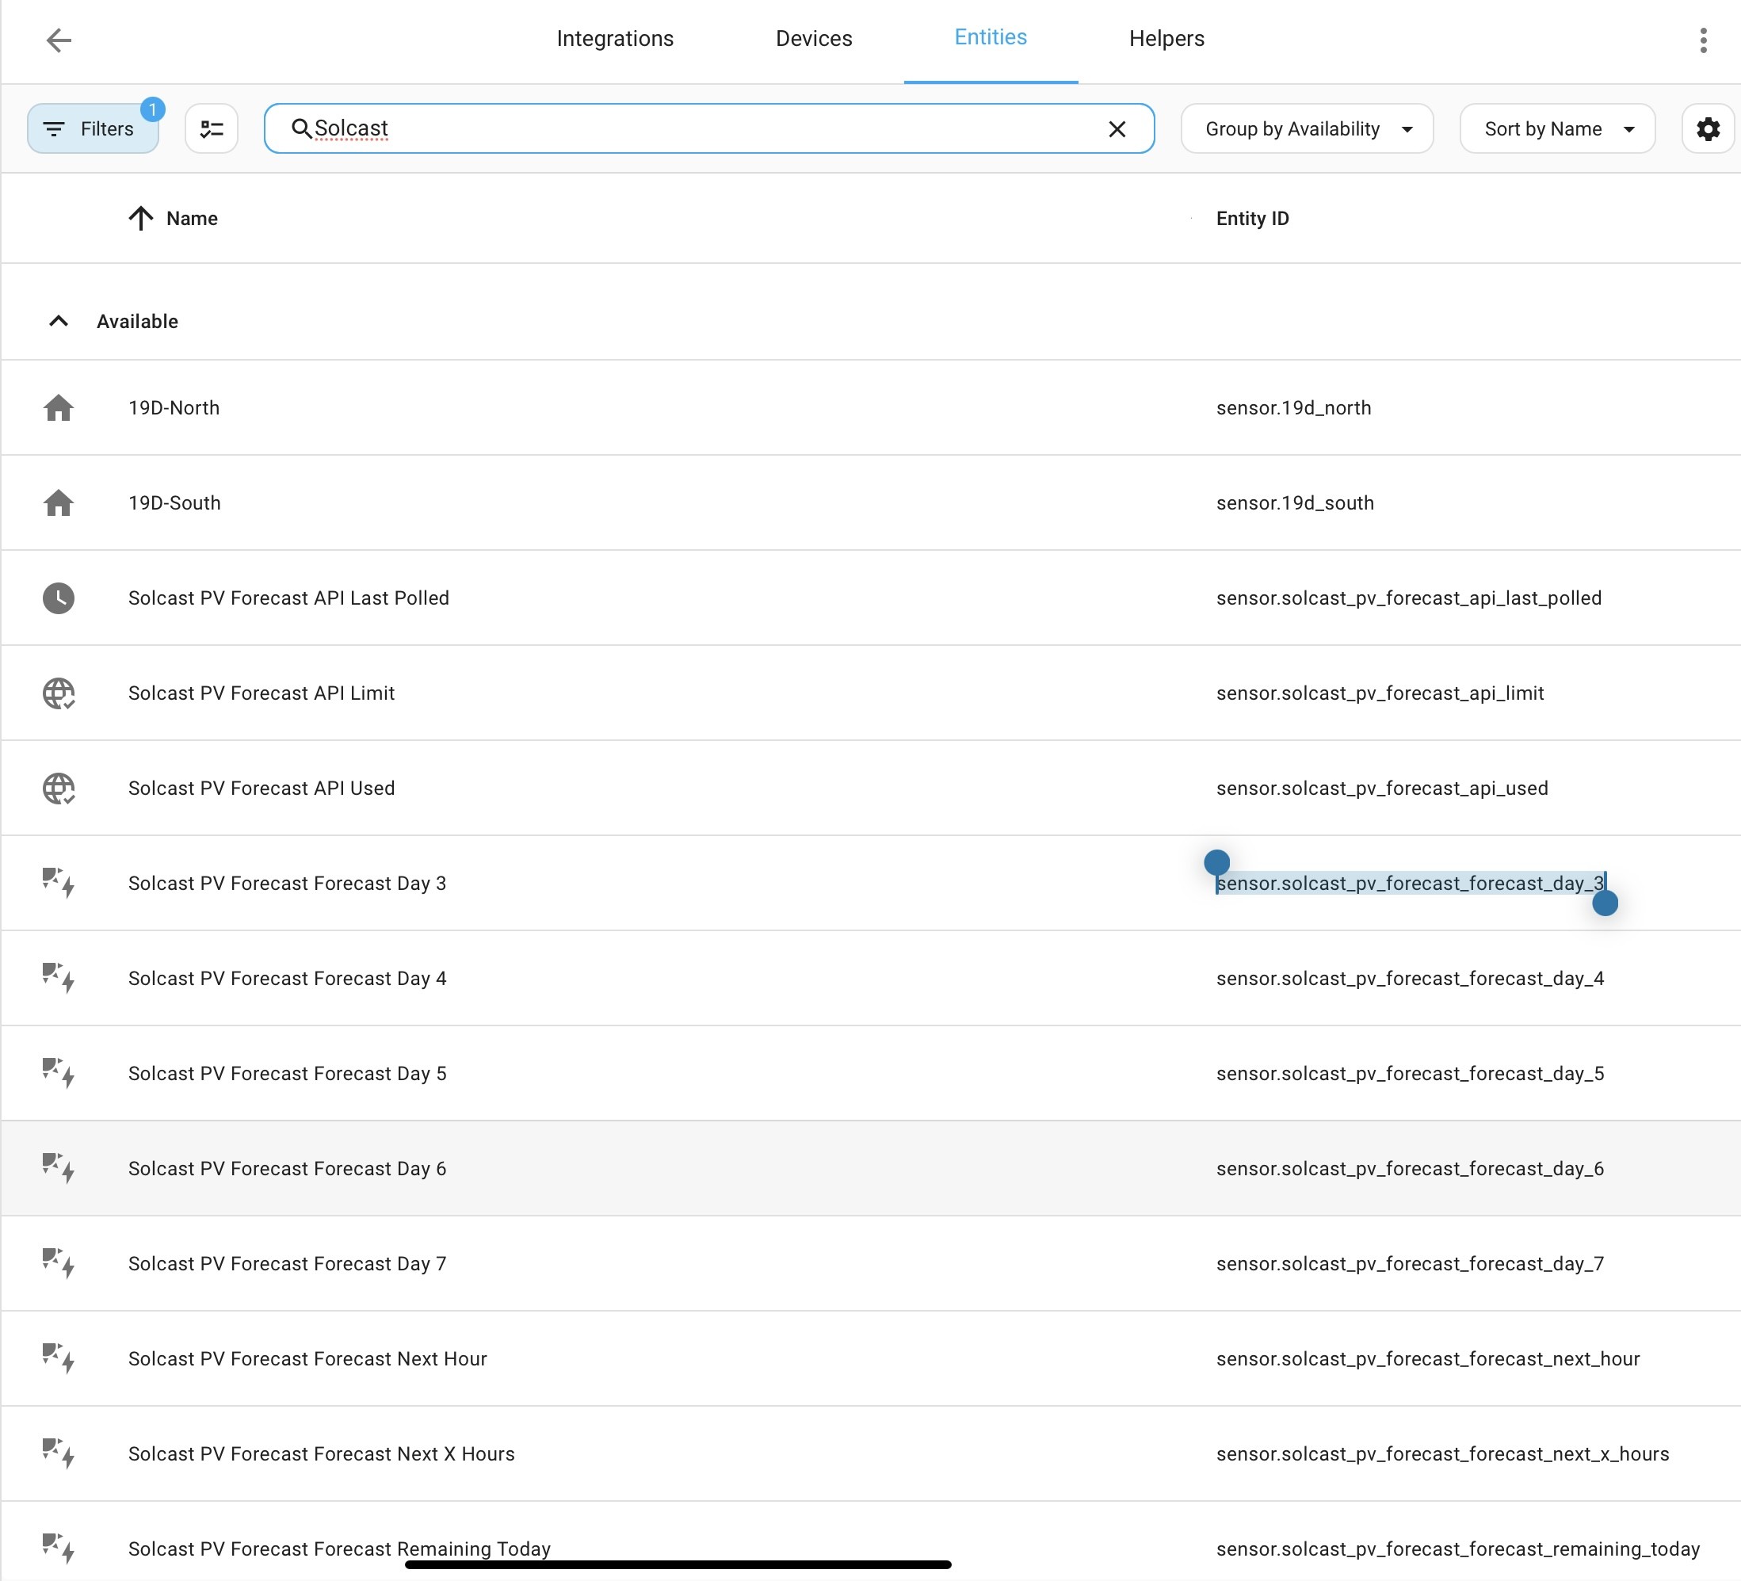Go back using the arrow icon
1741x1581 pixels.
[59, 40]
